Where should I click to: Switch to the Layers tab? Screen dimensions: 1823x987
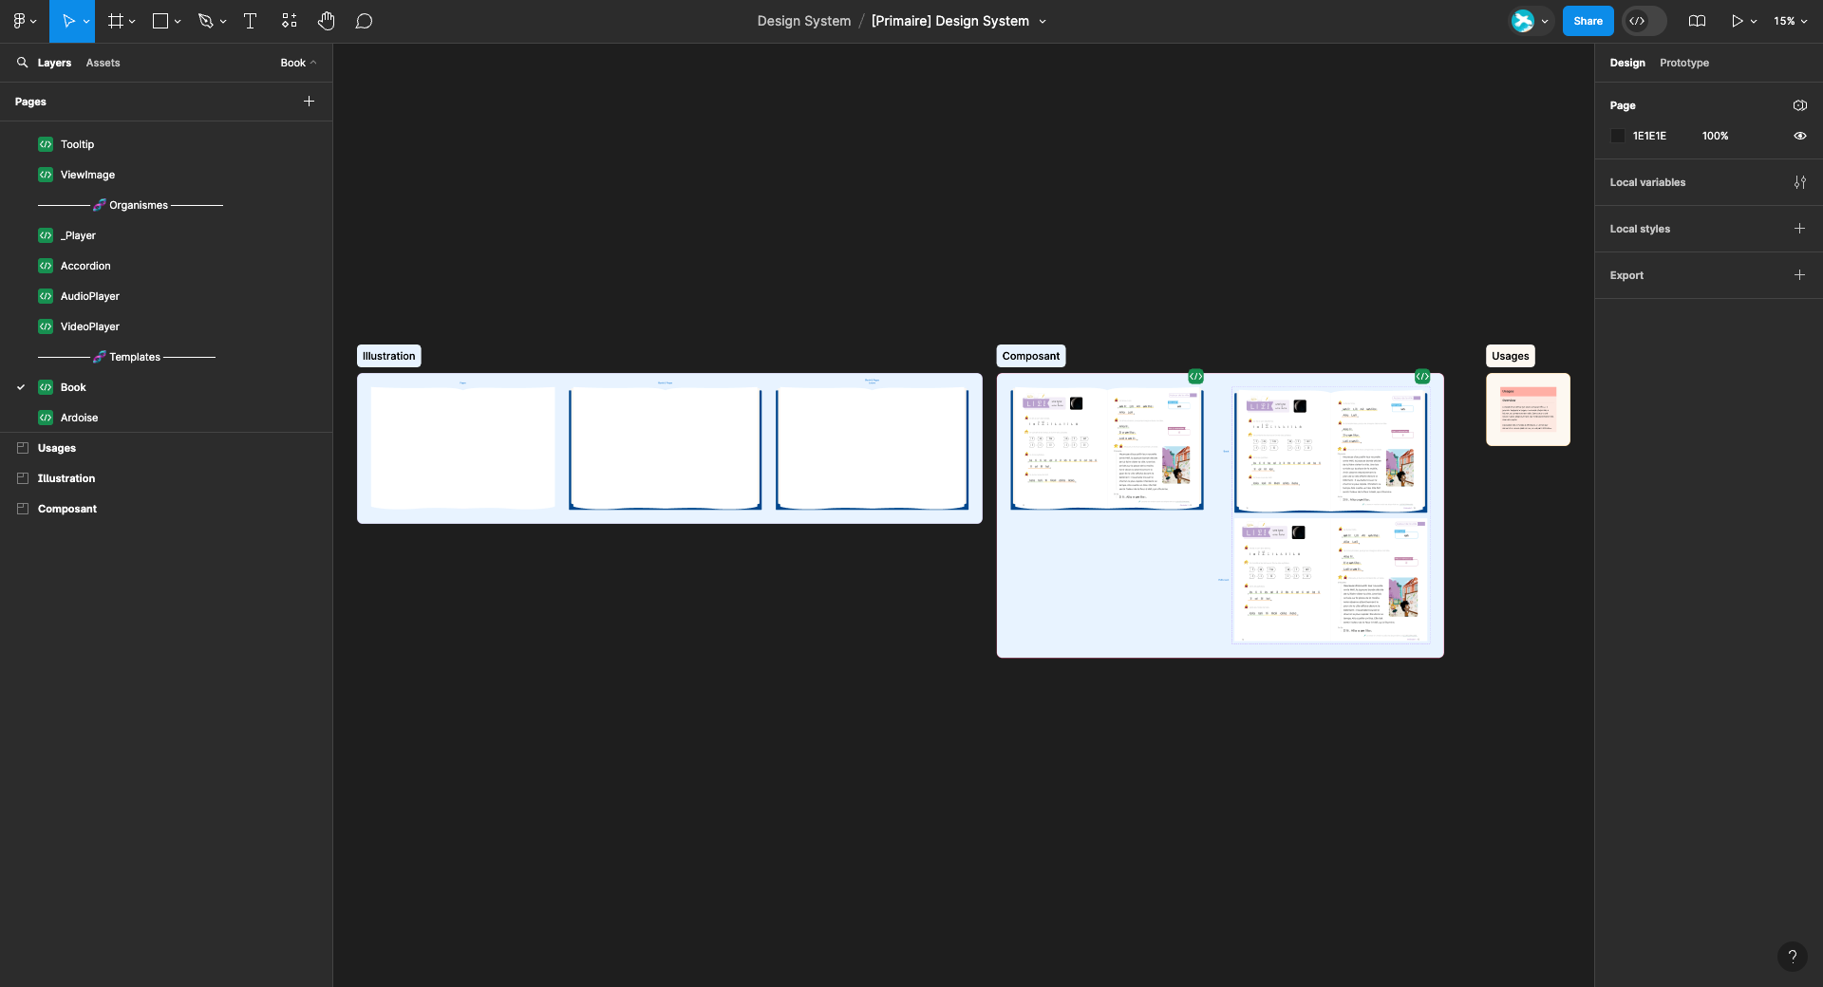(54, 63)
